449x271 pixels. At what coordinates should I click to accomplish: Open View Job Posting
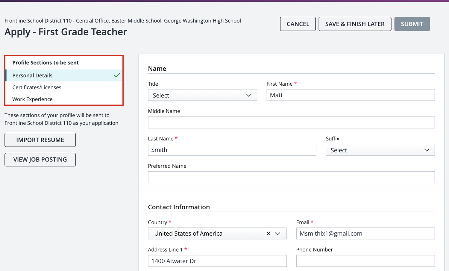point(40,160)
